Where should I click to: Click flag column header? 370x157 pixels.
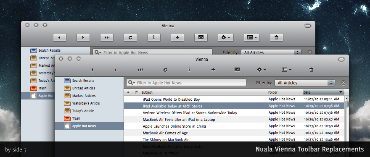point(136,92)
